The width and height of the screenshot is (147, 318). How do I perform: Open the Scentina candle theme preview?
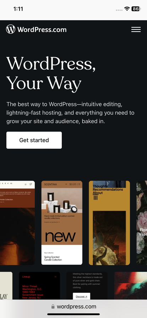click(x=62, y=223)
